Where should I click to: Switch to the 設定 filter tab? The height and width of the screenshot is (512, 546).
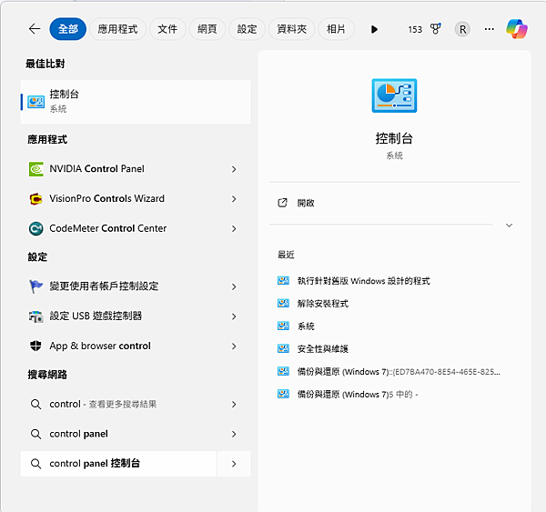pyautogui.click(x=247, y=29)
